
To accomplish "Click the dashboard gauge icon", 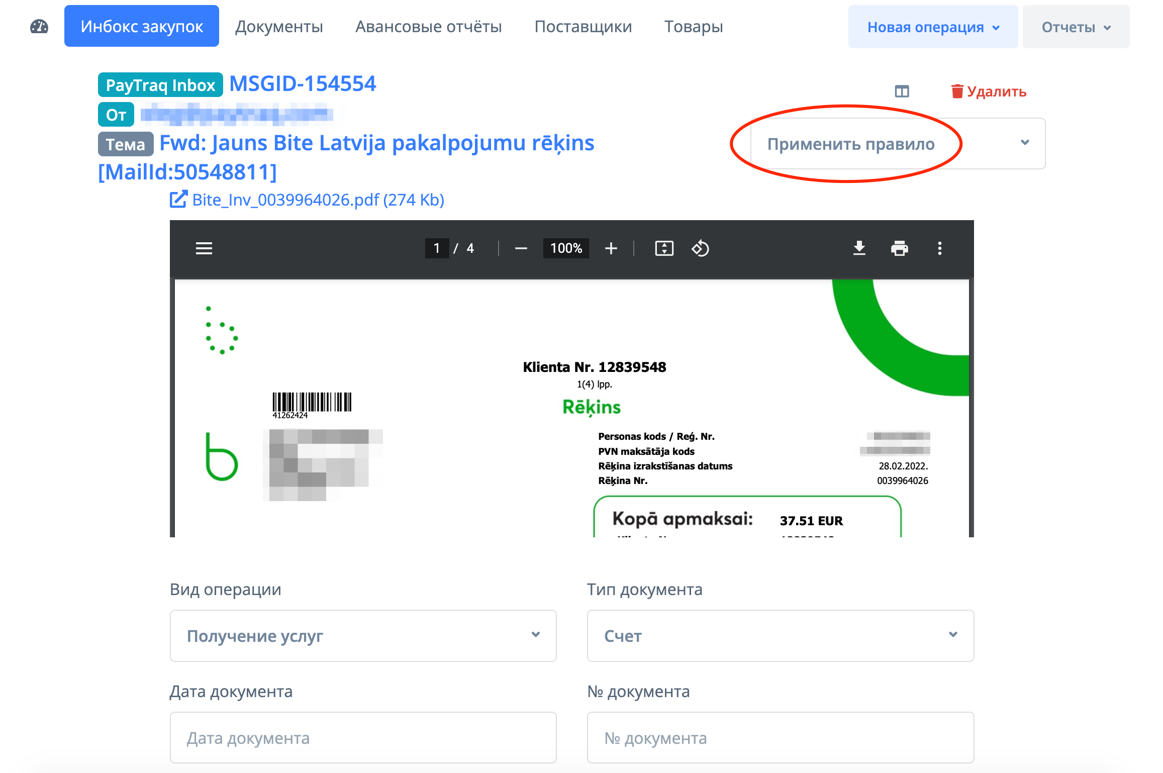I will pos(39,27).
